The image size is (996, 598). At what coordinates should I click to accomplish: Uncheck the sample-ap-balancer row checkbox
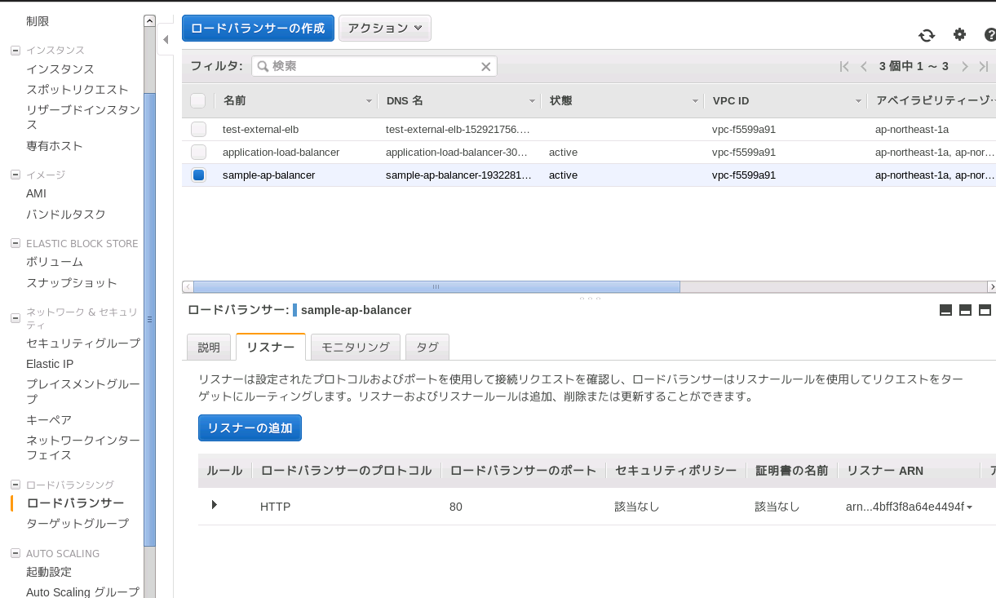click(198, 175)
